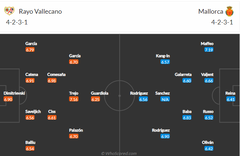Click Guardiola's player name
The image size is (240, 156).
(99, 93)
